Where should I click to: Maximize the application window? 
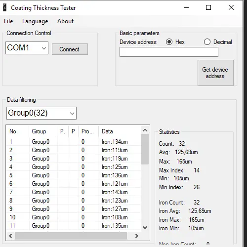point(208,7)
